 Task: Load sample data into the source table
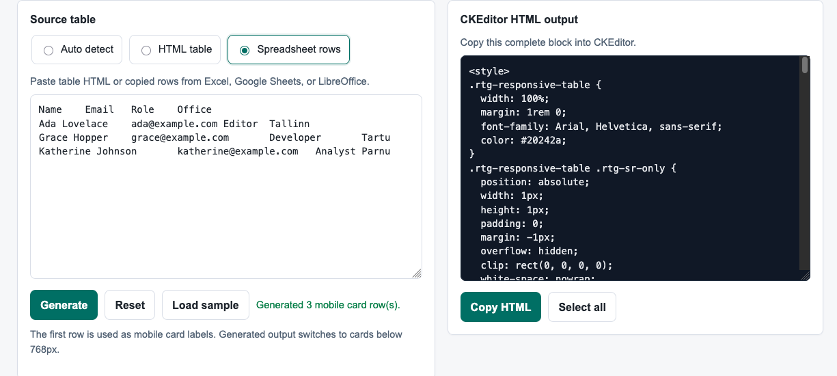click(205, 305)
